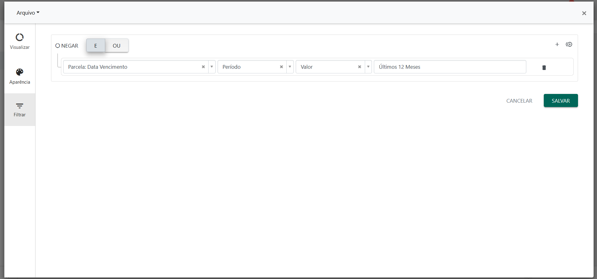Viewport: 597px width, 279px height.
Task: Expand the Período dropdown arrow
Action: pyautogui.click(x=290, y=67)
